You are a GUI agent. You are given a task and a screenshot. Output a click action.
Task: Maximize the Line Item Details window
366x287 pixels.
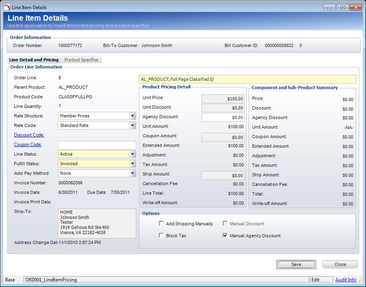coord(342,7)
